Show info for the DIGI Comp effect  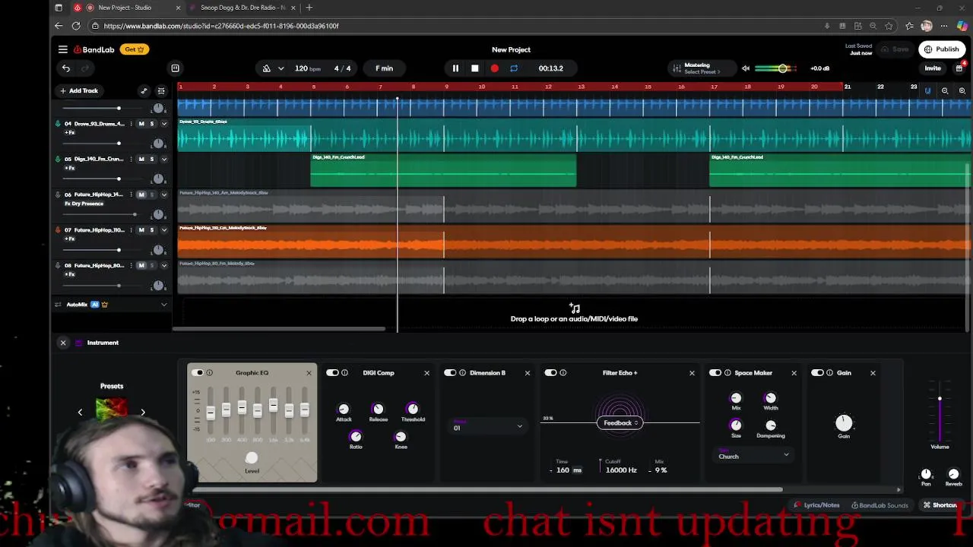(x=344, y=373)
